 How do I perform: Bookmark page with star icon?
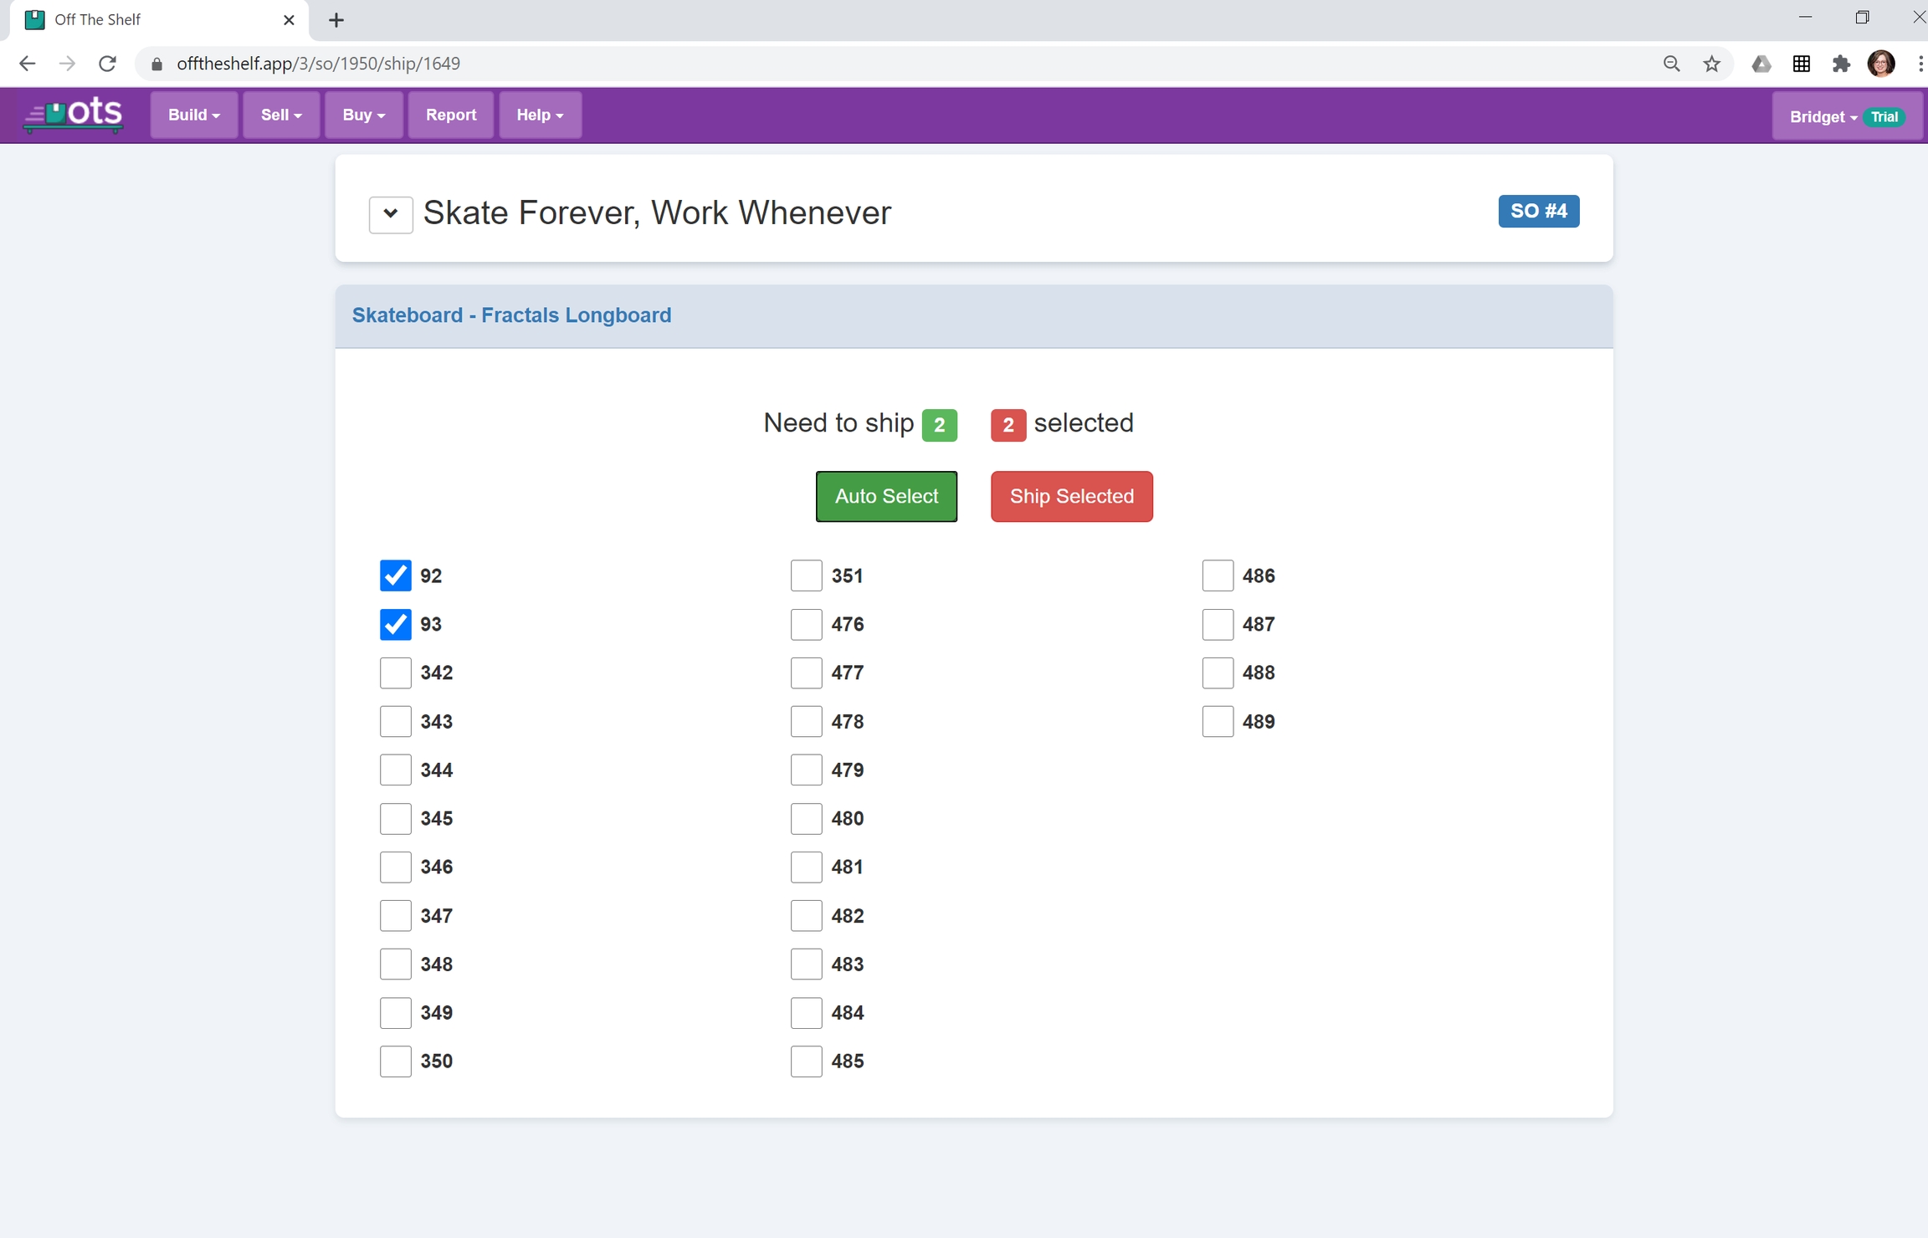pyautogui.click(x=1712, y=64)
